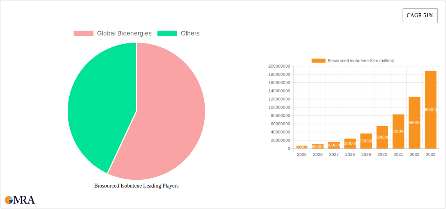
Task: Click the 2027 bar in chart
Action: pos(334,145)
